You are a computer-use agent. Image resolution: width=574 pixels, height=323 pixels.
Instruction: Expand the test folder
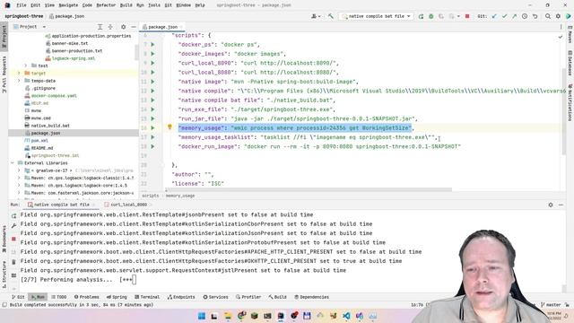pyautogui.click(x=26, y=65)
